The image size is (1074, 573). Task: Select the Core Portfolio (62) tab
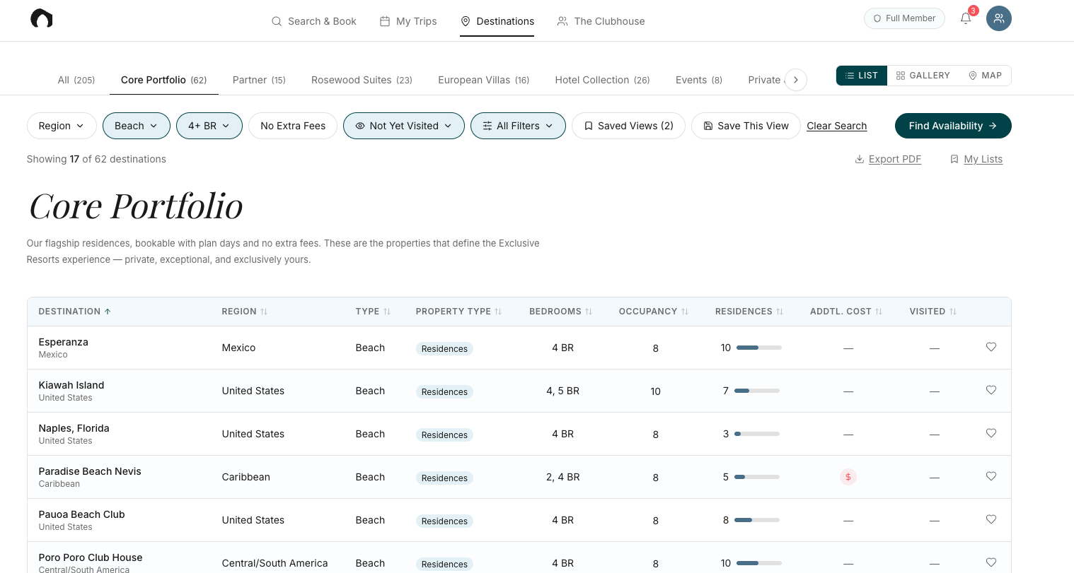(x=164, y=80)
